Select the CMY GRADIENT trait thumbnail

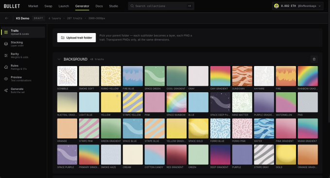(x=220, y=76)
